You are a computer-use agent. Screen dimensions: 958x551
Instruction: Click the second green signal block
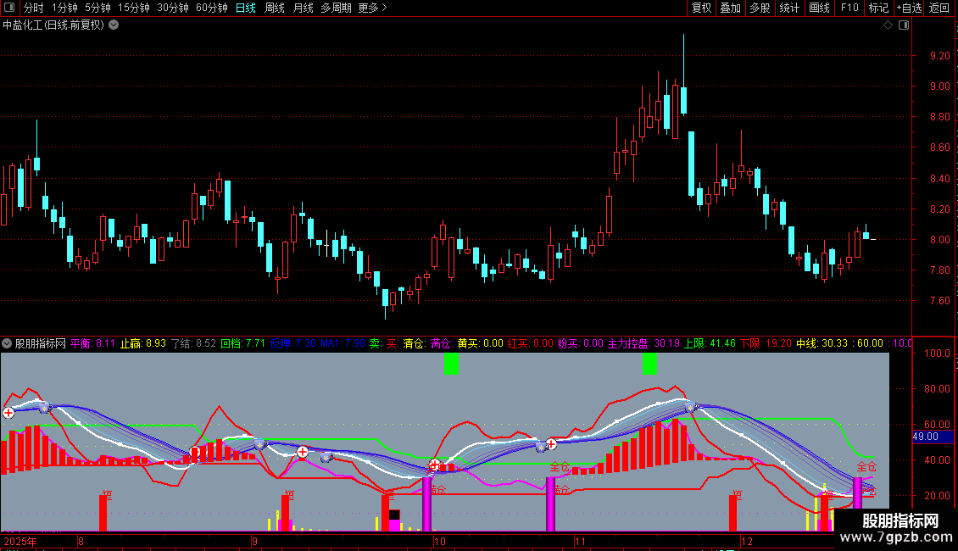[x=650, y=363]
